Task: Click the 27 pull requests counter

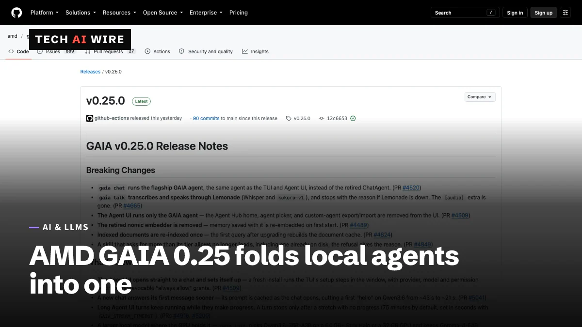Action: (x=131, y=51)
